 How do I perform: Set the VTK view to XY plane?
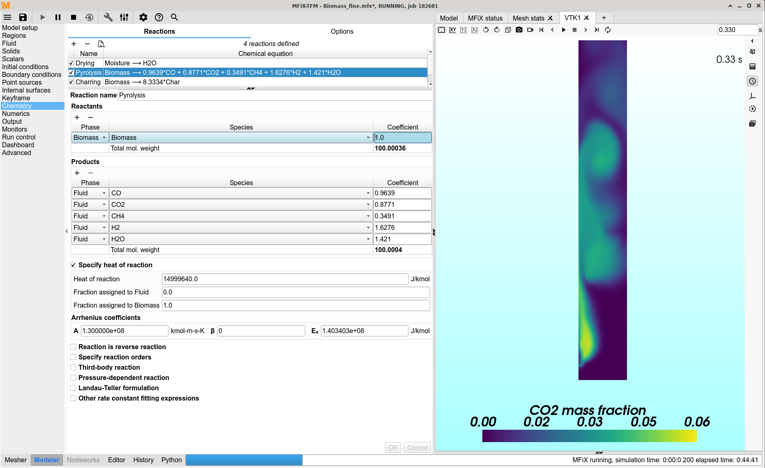coord(452,30)
